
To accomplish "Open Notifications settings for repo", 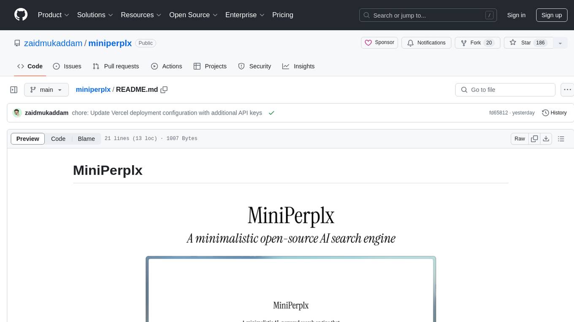I will (x=426, y=43).
